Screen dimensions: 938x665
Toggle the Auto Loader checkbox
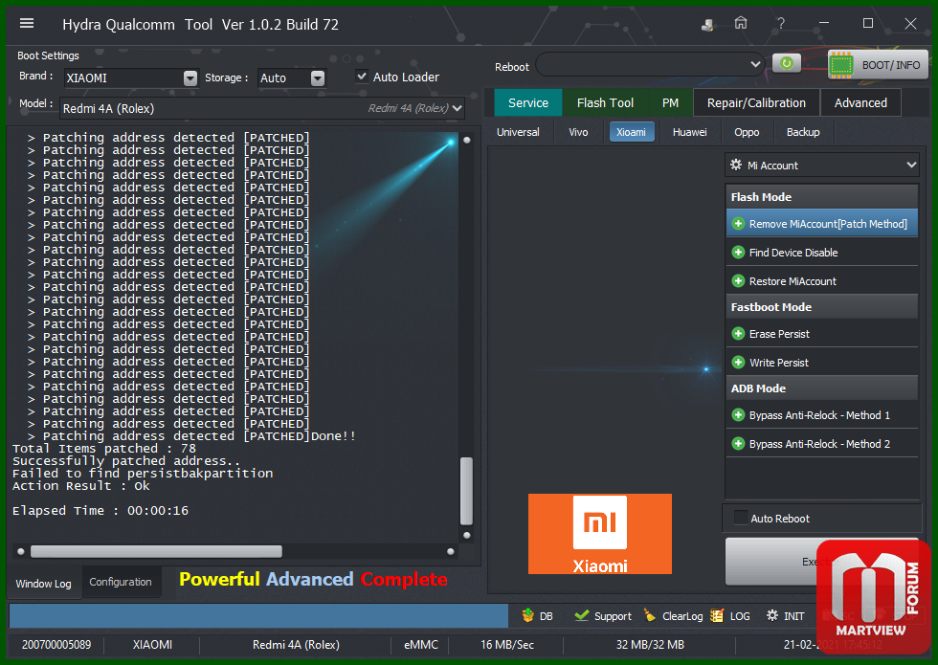[x=362, y=77]
